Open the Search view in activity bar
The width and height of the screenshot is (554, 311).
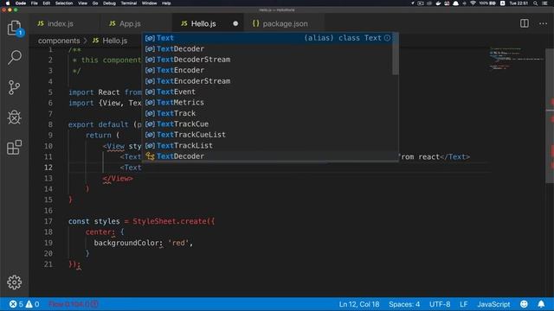(14, 58)
